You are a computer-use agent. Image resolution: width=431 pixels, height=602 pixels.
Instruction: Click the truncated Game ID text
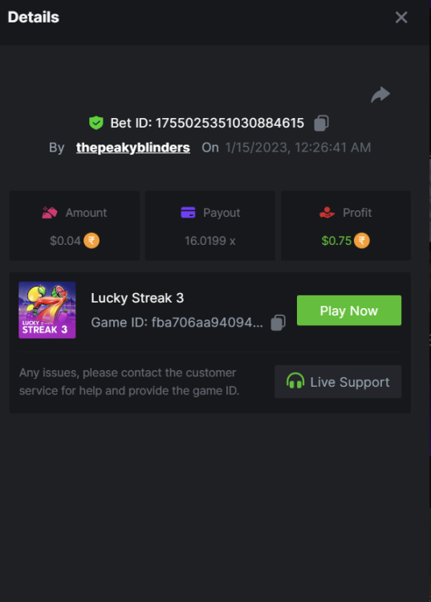click(x=207, y=323)
